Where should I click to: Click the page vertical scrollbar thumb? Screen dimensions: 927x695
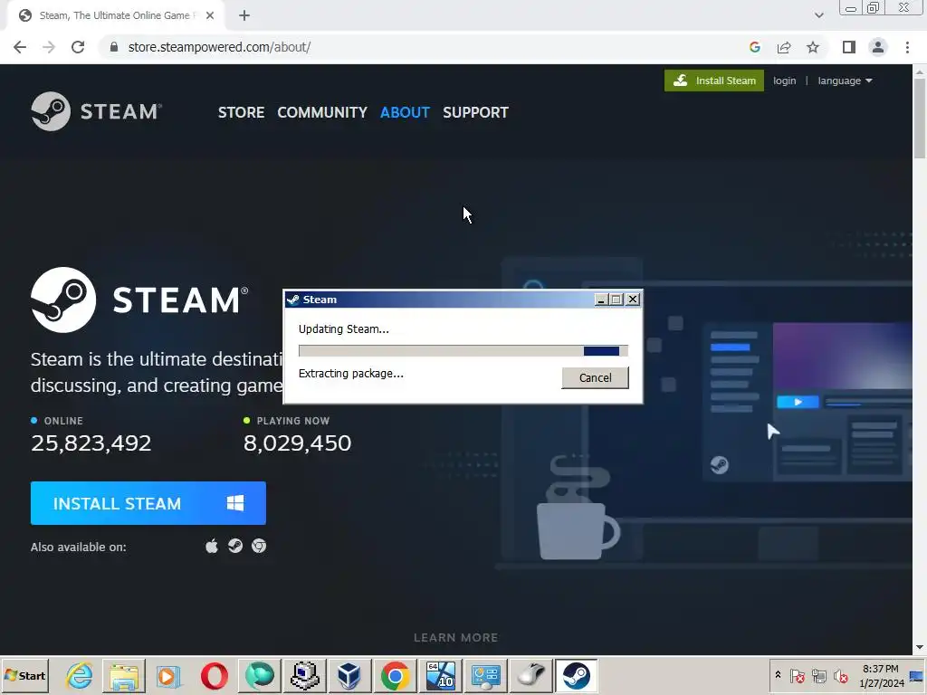pos(920,119)
